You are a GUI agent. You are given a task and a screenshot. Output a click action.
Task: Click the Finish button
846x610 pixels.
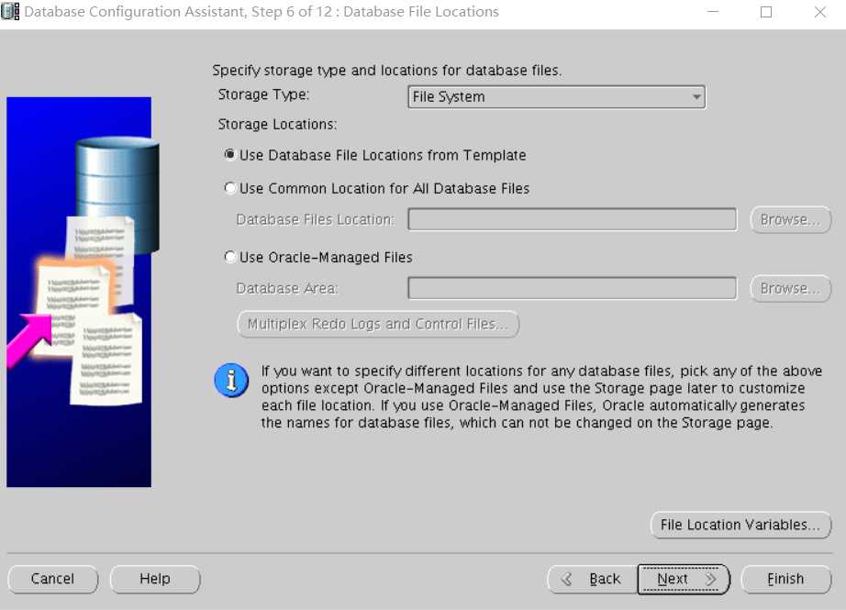786,579
